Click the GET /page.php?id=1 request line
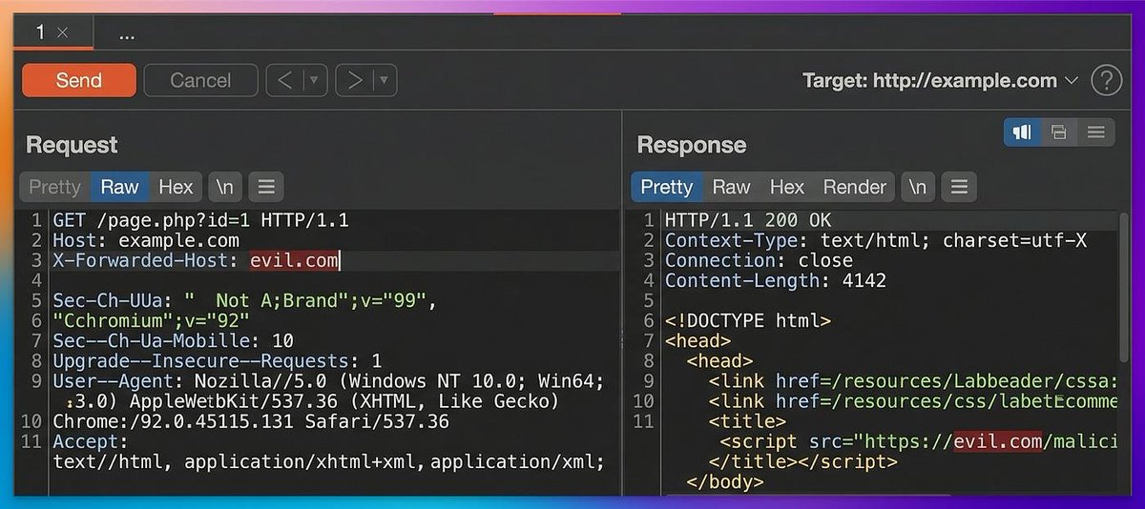The width and height of the screenshot is (1145, 509). tap(200, 220)
